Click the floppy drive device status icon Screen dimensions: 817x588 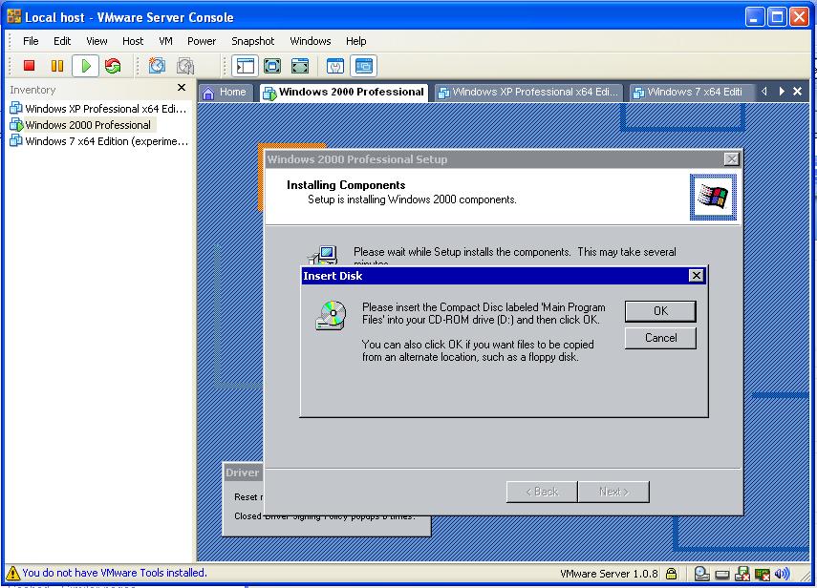[x=742, y=574]
